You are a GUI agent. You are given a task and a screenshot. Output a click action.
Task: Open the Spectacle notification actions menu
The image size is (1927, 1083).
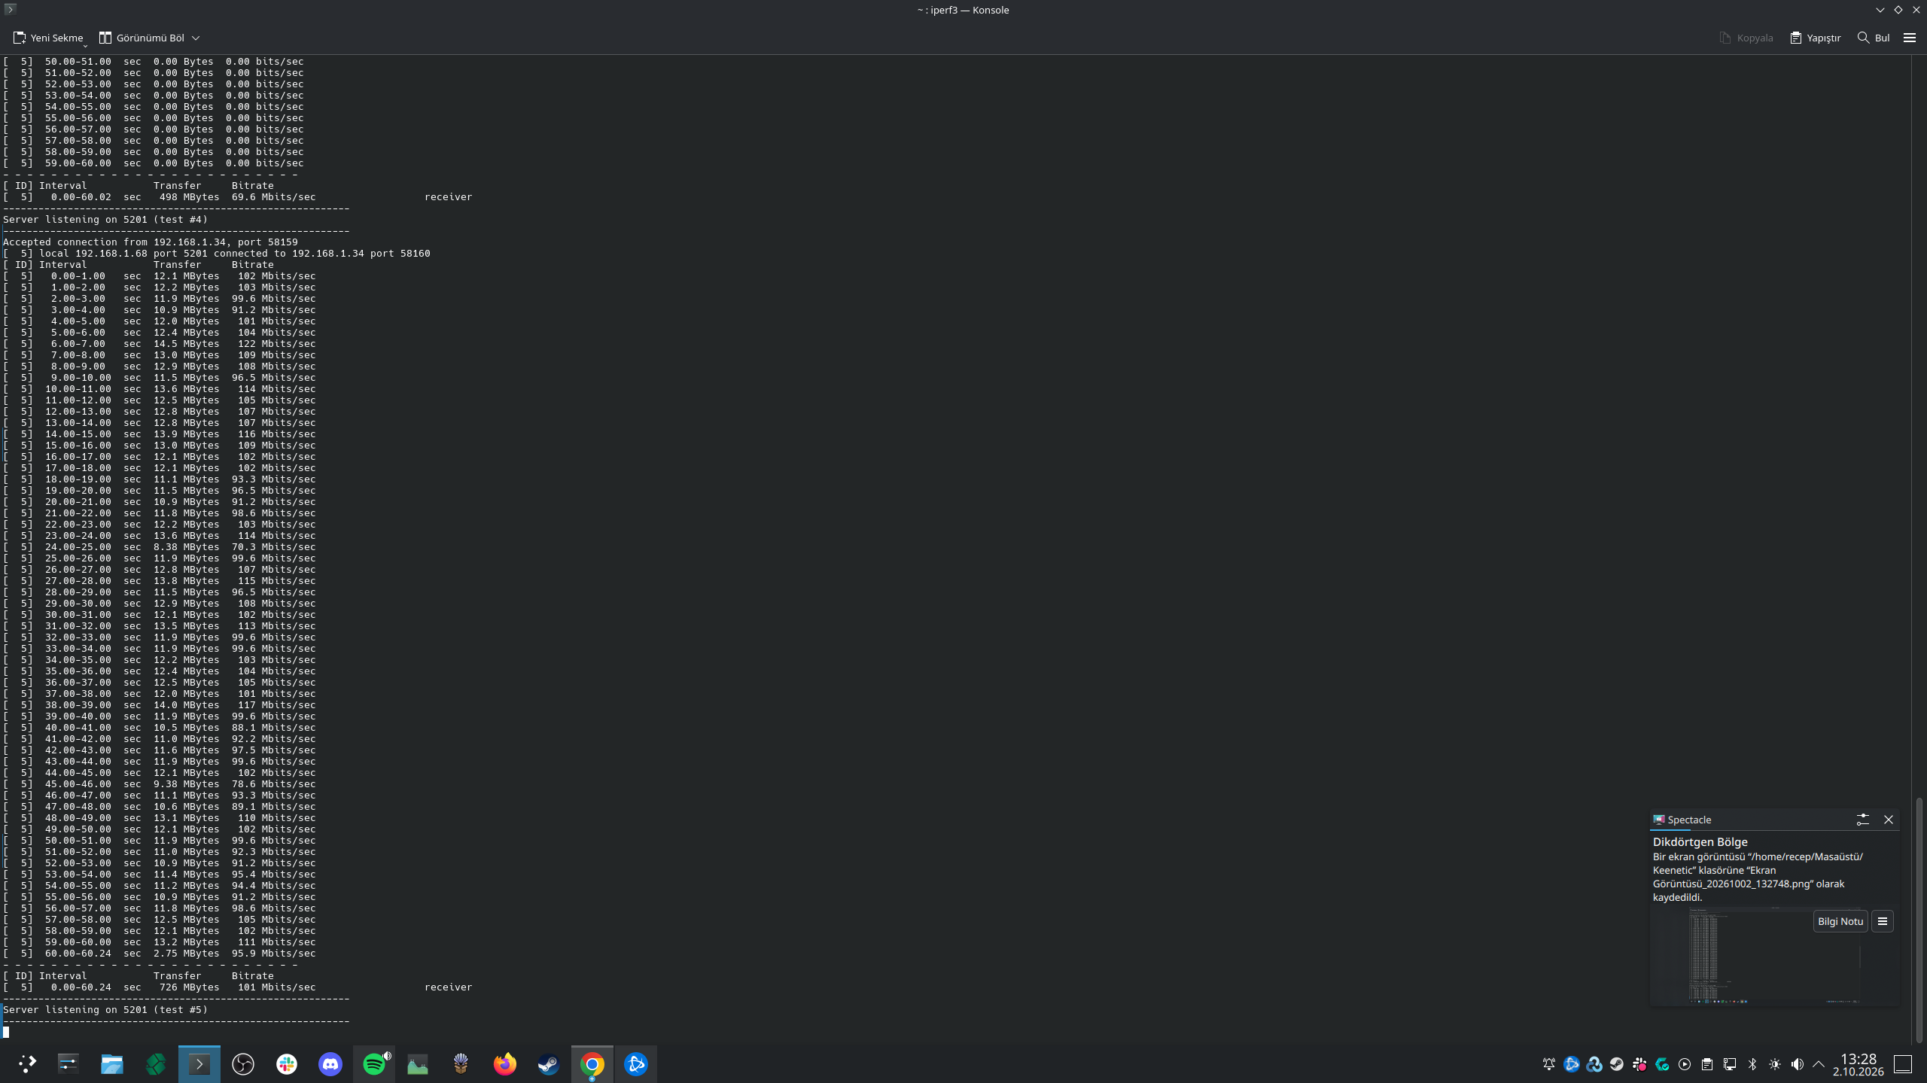1883,921
